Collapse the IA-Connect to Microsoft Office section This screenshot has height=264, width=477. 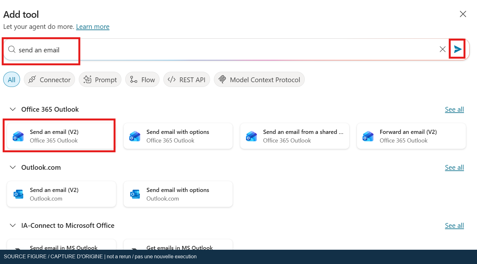(x=13, y=226)
